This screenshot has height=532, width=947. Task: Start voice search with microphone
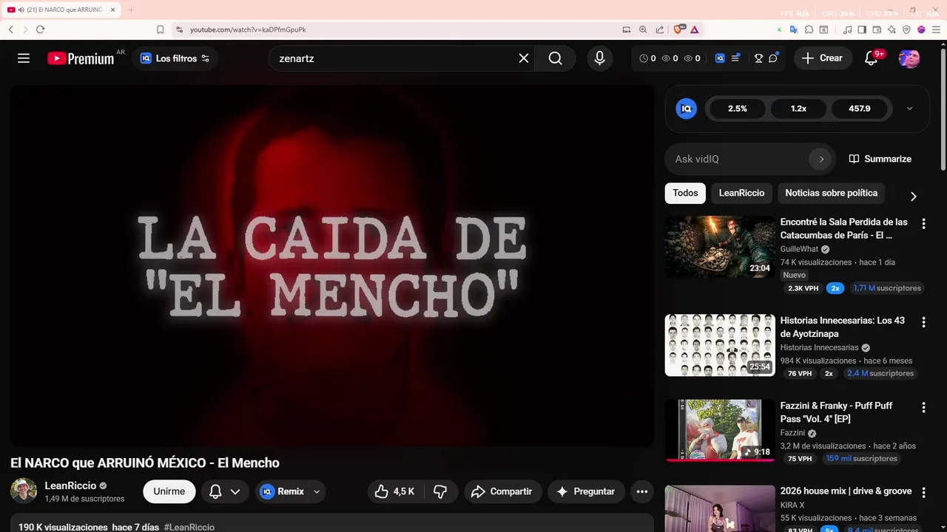(x=600, y=58)
